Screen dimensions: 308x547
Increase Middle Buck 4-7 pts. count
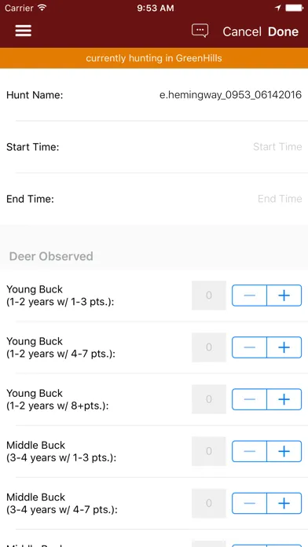(x=284, y=504)
